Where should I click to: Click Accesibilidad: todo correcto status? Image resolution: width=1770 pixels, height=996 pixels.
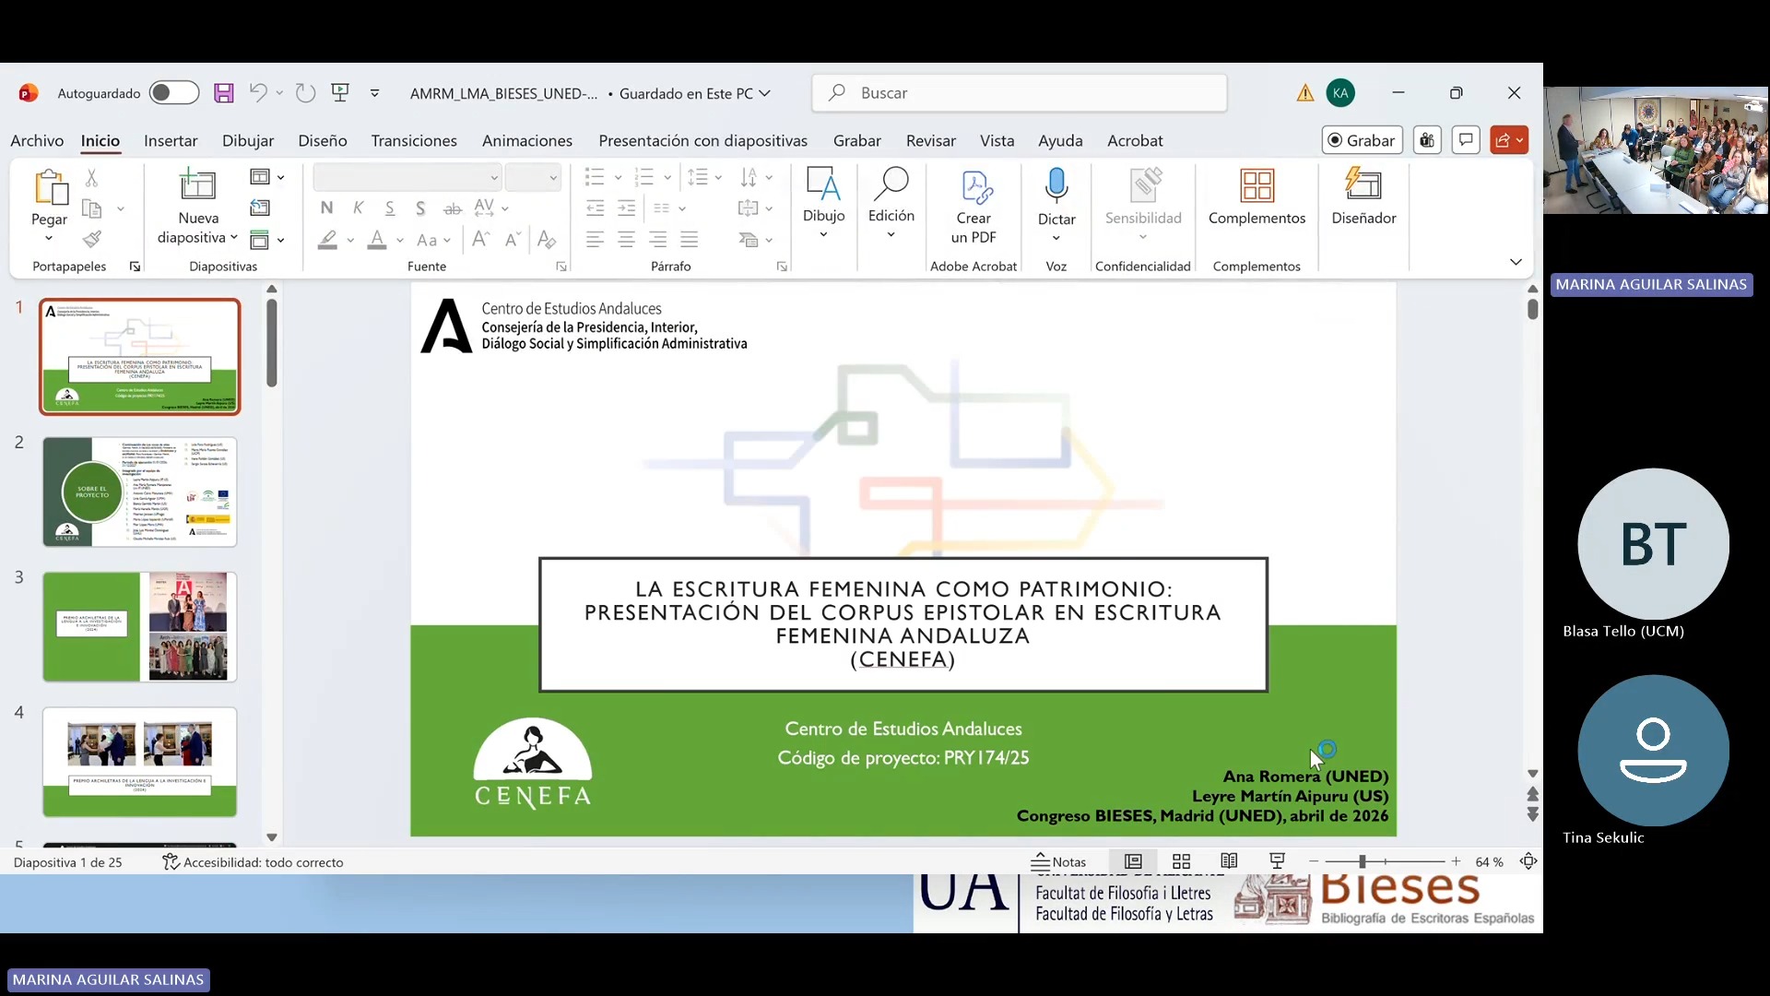coord(253,862)
